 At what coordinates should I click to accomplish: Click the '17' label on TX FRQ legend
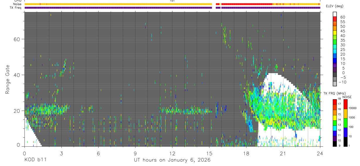point(339,104)
